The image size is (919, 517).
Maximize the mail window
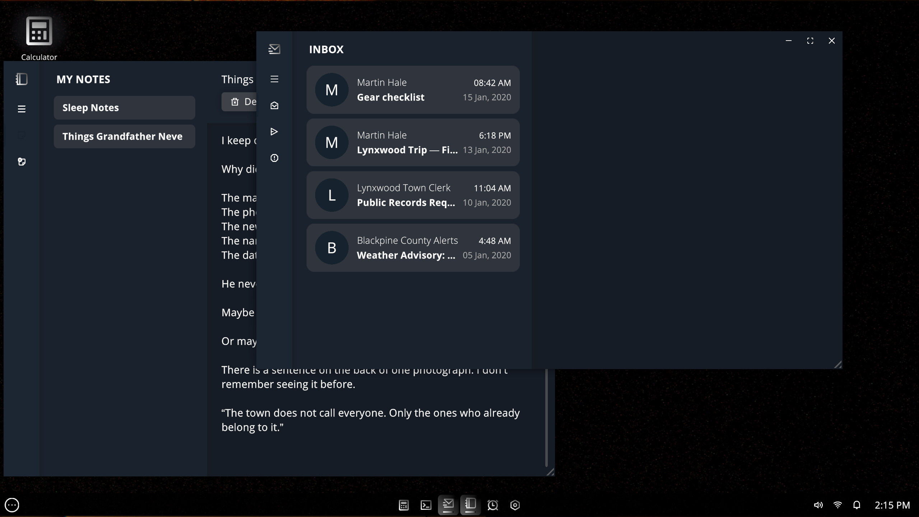click(x=810, y=41)
